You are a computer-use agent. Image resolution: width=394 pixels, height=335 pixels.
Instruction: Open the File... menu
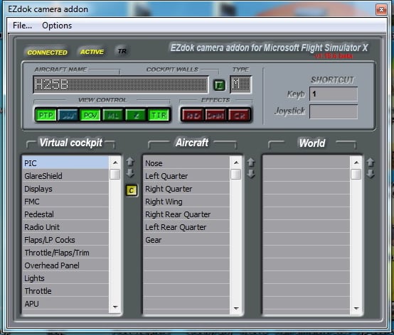click(22, 26)
